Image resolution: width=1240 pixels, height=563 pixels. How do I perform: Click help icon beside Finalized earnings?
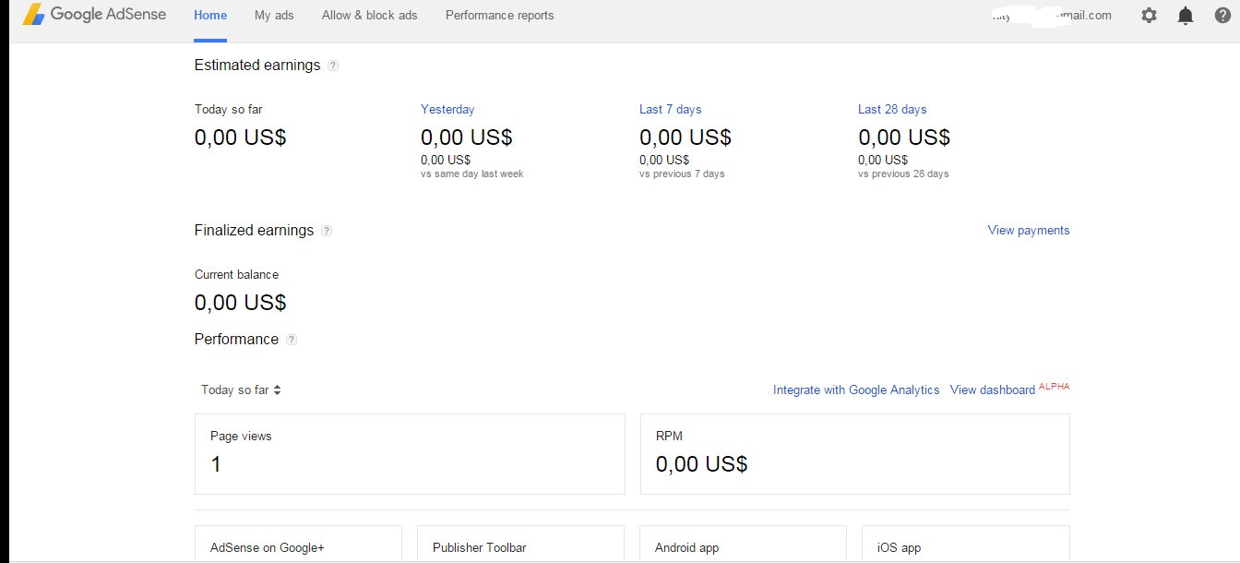coord(327,231)
